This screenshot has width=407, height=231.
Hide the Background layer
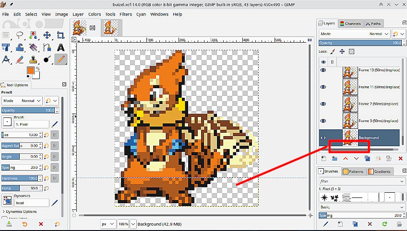[323, 138]
